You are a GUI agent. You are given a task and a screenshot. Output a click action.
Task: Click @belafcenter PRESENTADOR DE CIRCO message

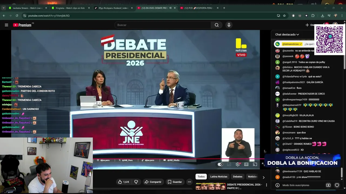click(x=304, y=94)
